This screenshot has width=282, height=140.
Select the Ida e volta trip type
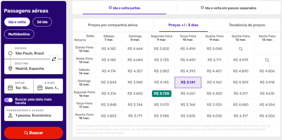pyautogui.click(x=17, y=22)
